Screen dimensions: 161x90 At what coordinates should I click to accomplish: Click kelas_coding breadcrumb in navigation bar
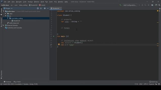23,5
